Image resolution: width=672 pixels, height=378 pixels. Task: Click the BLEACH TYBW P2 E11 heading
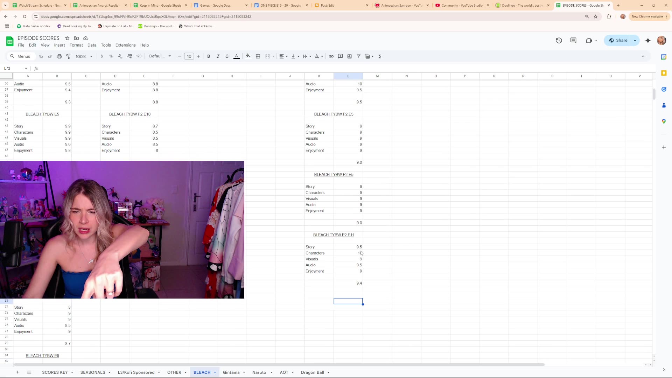point(334,235)
